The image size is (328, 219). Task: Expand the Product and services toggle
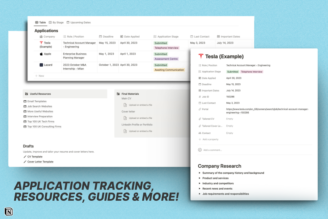tap(199, 178)
